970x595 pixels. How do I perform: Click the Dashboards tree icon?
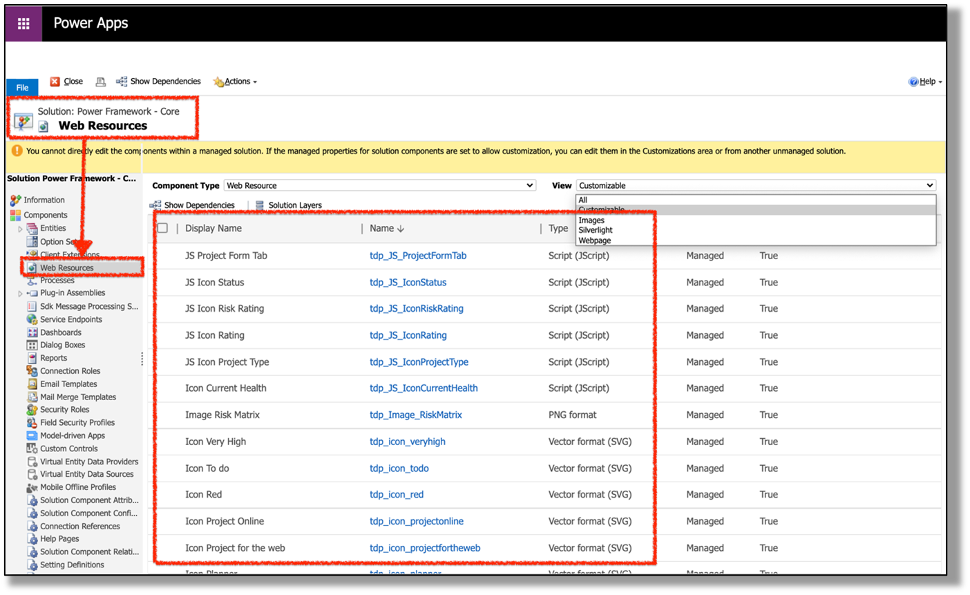tap(32, 332)
